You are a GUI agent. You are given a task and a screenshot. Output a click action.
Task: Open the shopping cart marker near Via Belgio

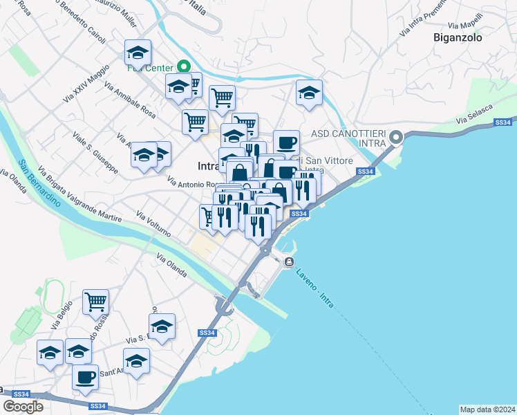pos(95,304)
